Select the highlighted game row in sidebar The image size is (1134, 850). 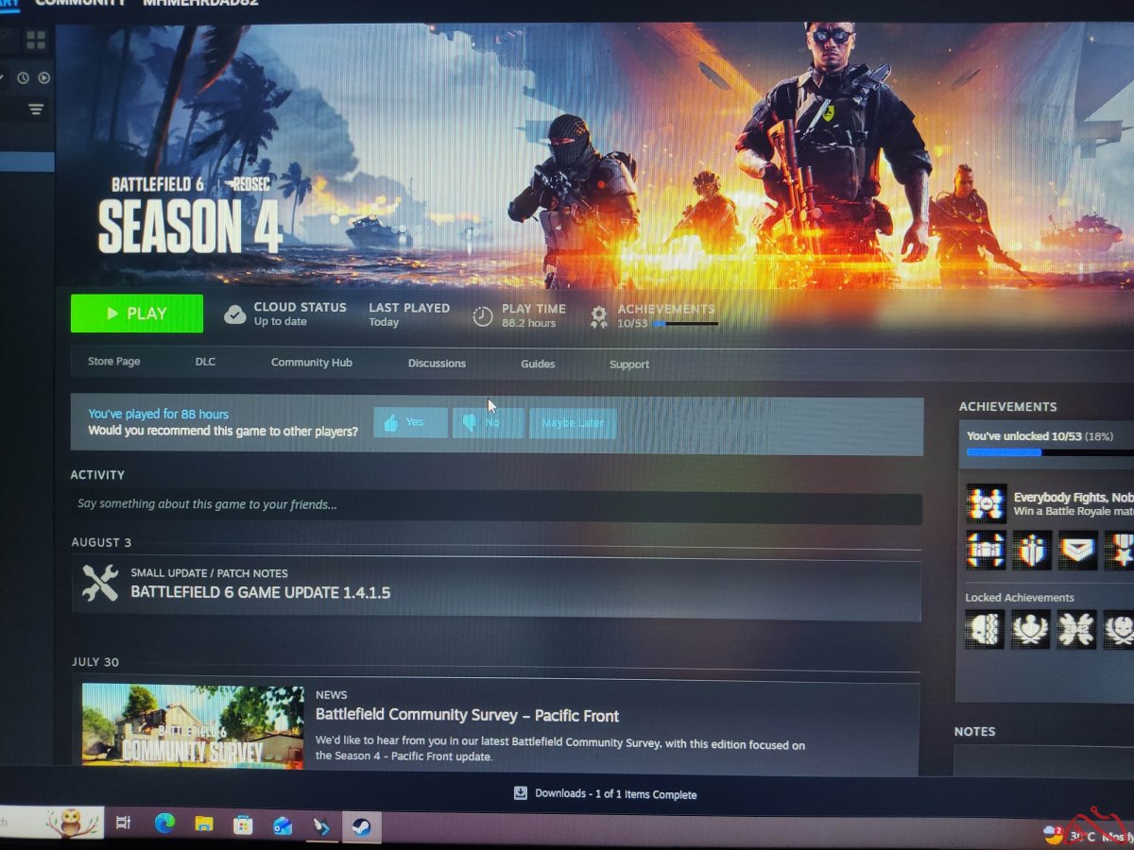[x=26, y=161]
